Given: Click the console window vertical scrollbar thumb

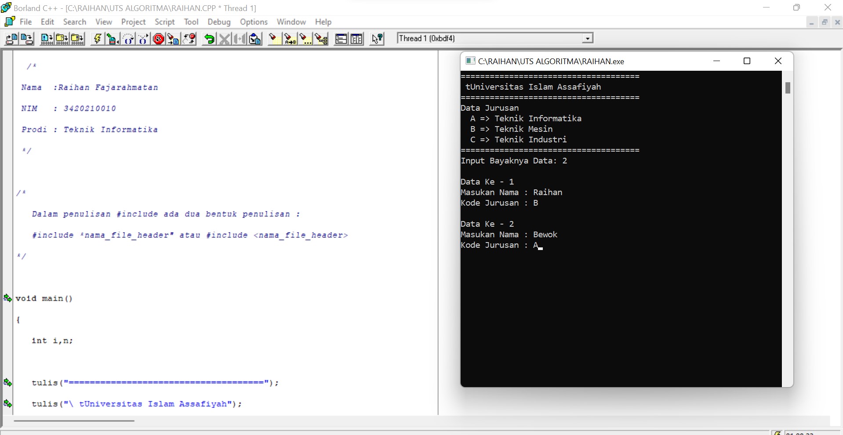Looking at the screenshot, I should [x=788, y=88].
